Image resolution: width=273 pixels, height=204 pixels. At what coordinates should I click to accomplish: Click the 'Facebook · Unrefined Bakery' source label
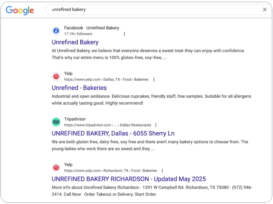(x=92, y=28)
